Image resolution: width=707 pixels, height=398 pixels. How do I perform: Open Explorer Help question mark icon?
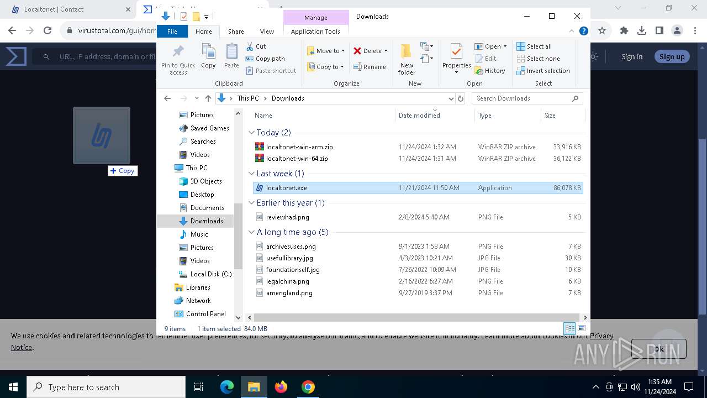[x=583, y=32]
